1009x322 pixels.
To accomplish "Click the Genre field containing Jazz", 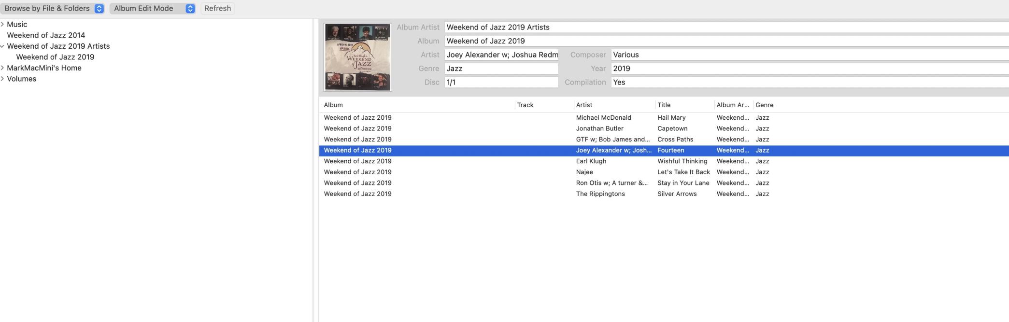I will (x=501, y=69).
